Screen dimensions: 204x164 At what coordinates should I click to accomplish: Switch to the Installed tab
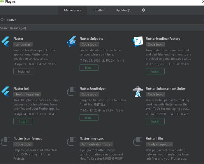pyautogui.click(x=99, y=10)
